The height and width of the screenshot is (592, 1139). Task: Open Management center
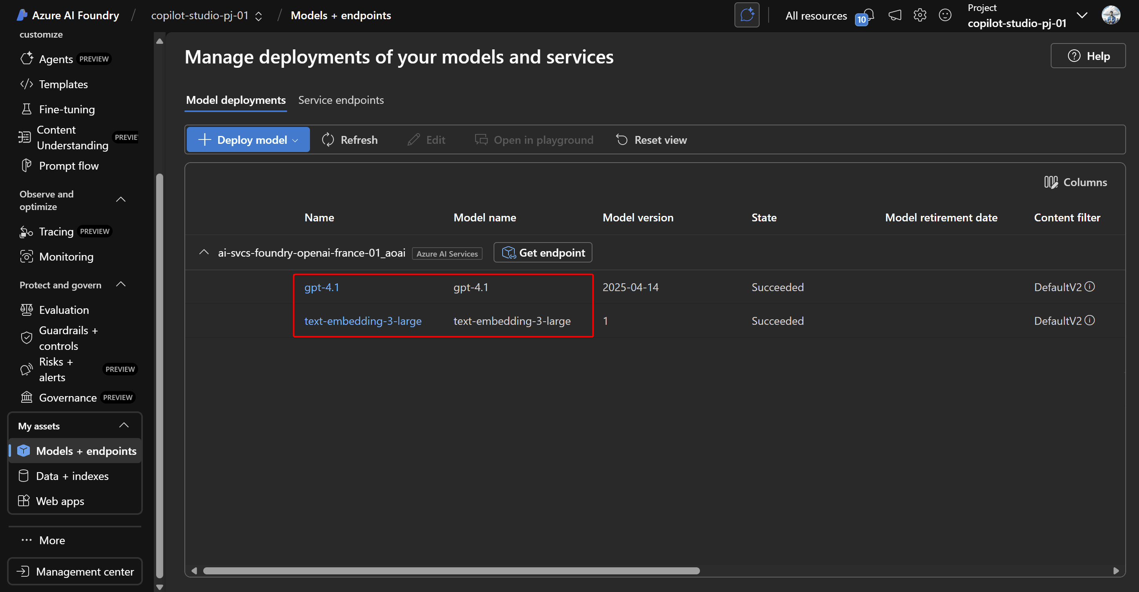click(75, 571)
